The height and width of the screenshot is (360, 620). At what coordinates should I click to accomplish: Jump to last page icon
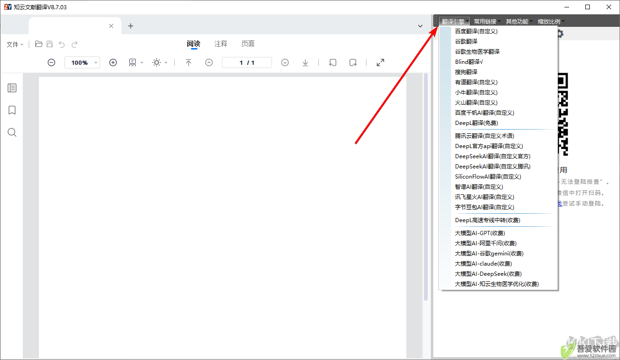(x=305, y=62)
